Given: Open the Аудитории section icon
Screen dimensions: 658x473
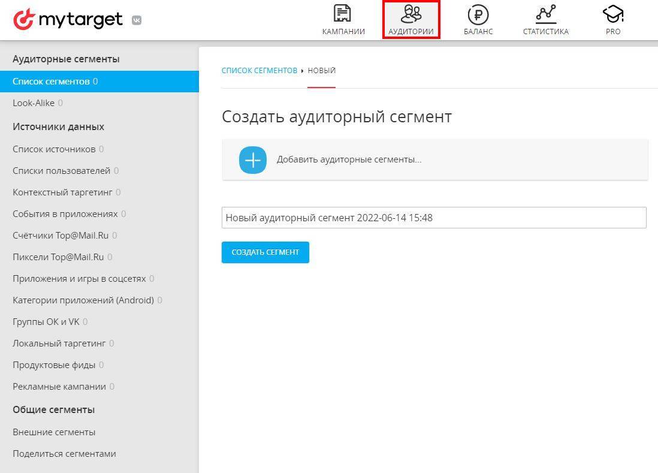Looking at the screenshot, I should pyautogui.click(x=411, y=14).
